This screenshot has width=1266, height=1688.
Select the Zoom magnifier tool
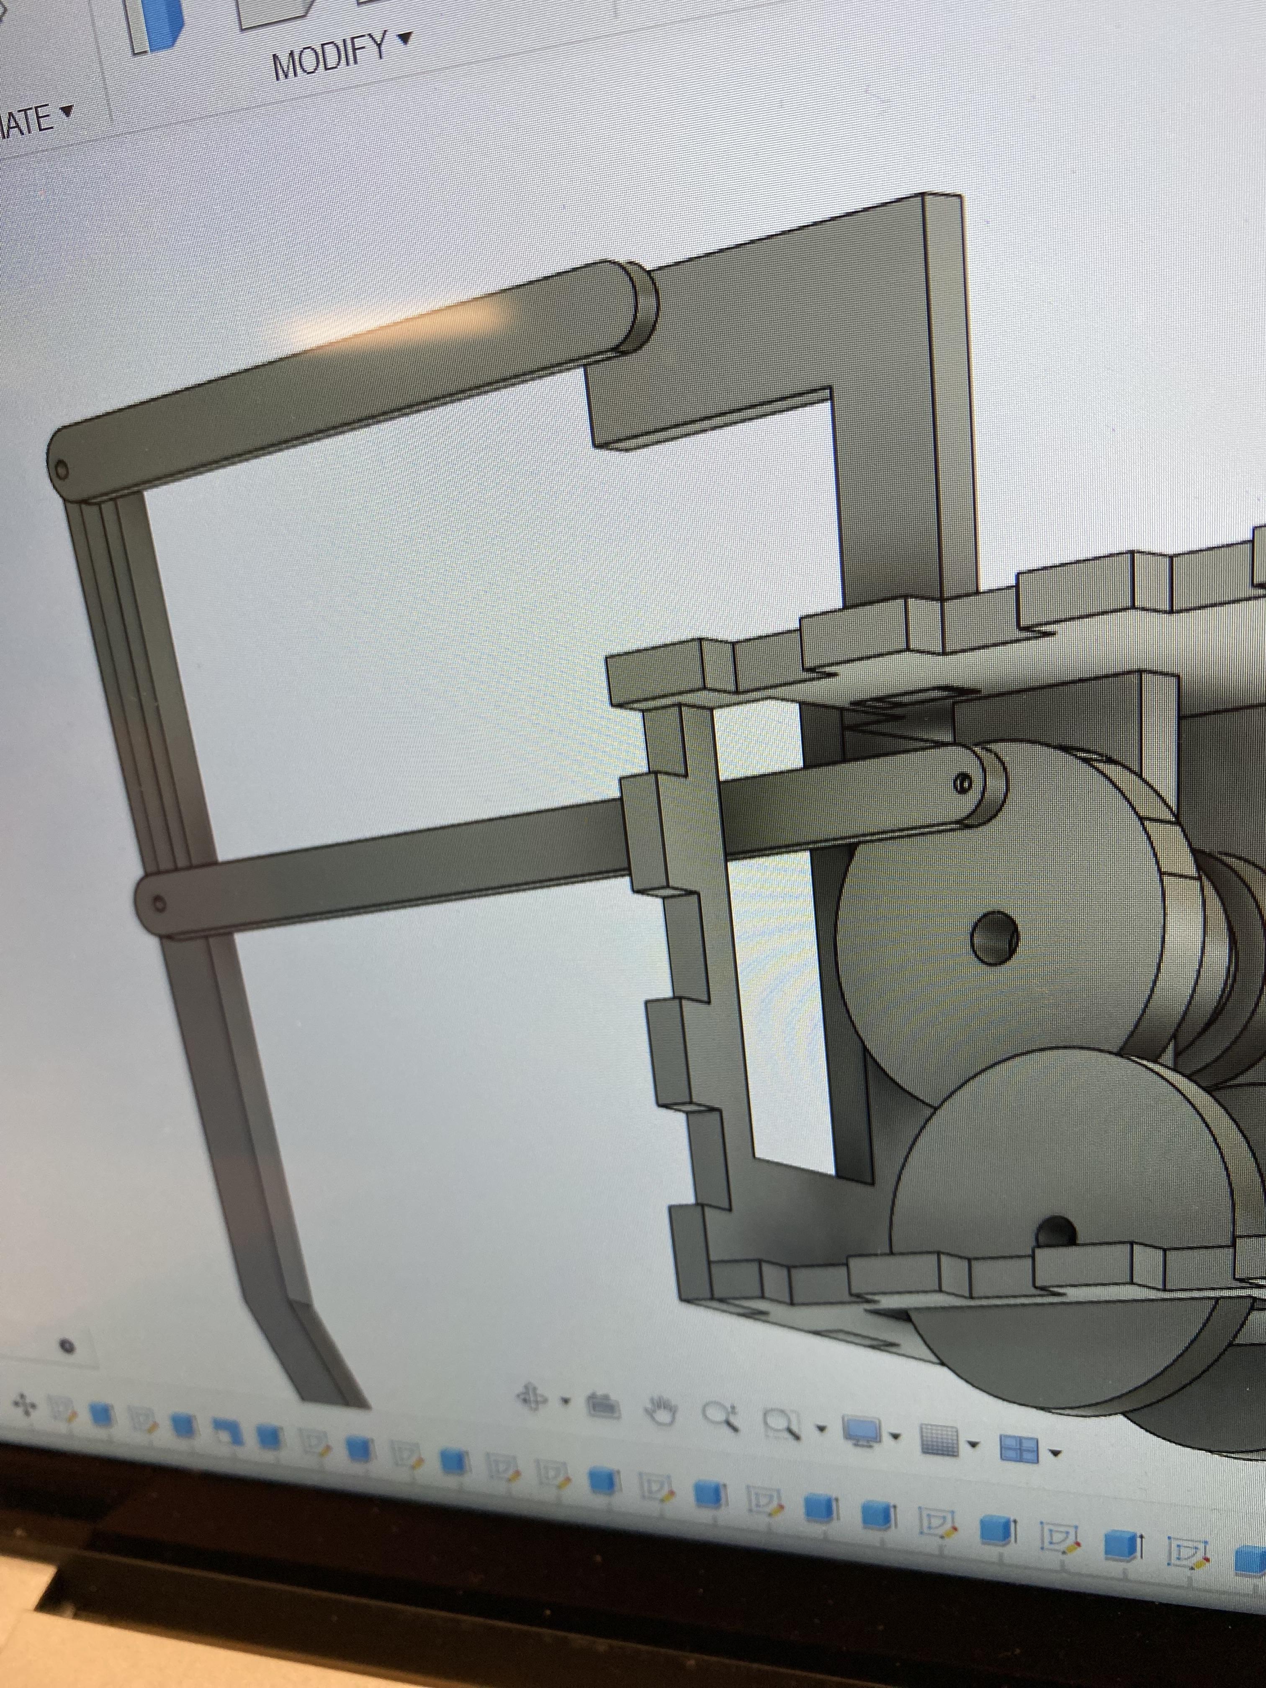721,1418
